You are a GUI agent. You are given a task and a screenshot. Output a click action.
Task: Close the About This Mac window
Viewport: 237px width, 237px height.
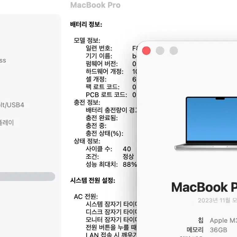pyautogui.click(x=146, y=51)
